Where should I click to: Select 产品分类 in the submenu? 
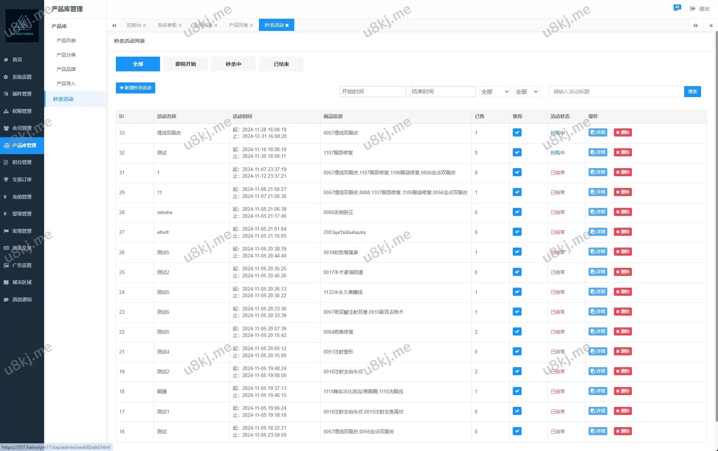pos(66,55)
